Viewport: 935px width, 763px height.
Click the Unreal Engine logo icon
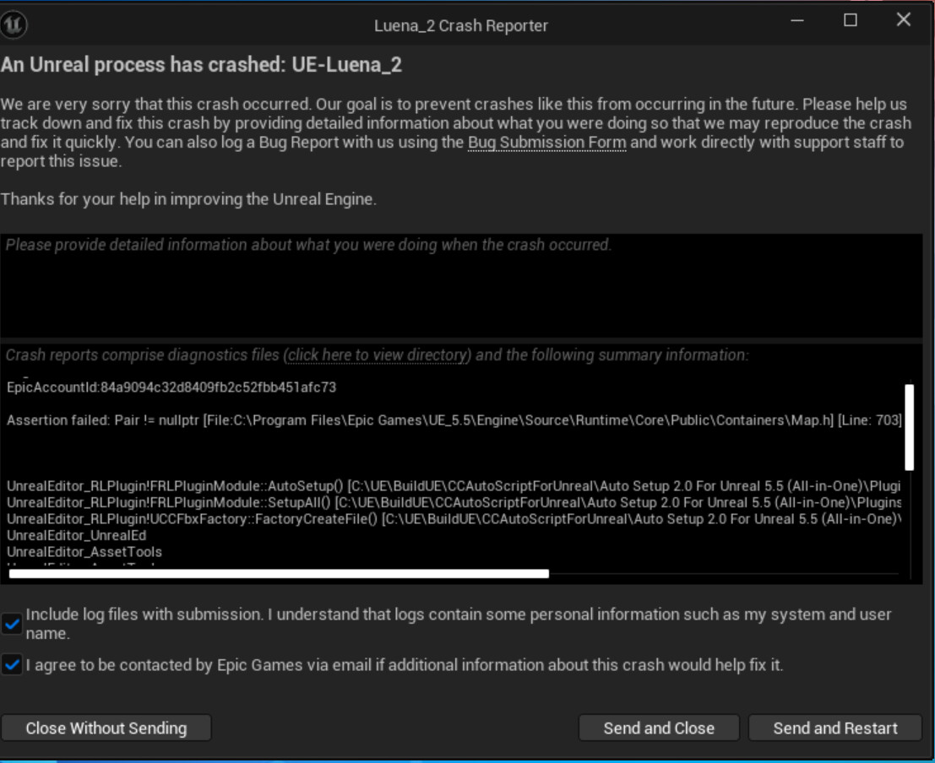(14, 25)
